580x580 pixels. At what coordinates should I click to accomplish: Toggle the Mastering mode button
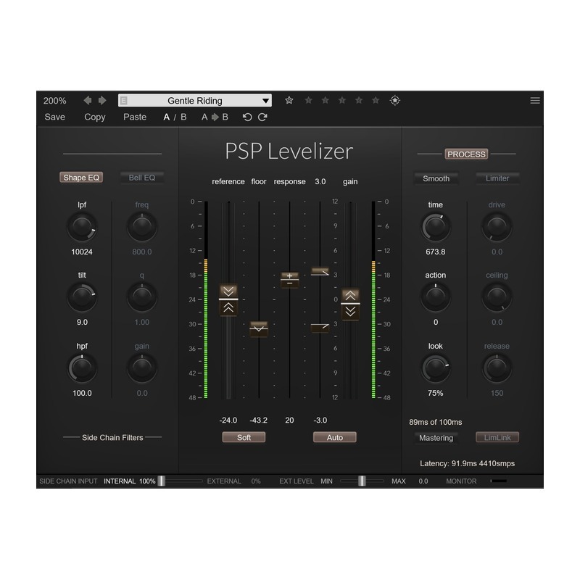click(x=436, y=438)
